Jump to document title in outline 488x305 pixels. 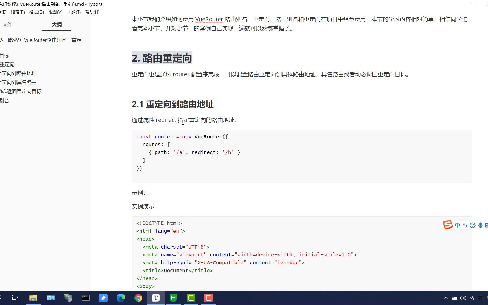point(41,40)
